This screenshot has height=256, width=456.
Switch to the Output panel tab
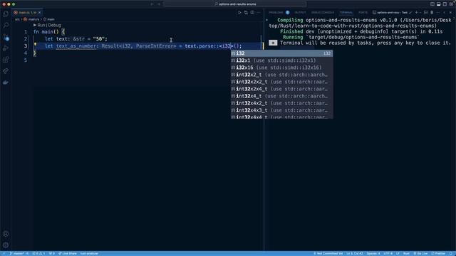pos(300,13)
